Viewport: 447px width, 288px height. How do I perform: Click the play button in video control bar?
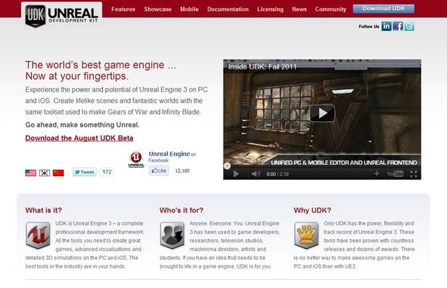[236, 174]
